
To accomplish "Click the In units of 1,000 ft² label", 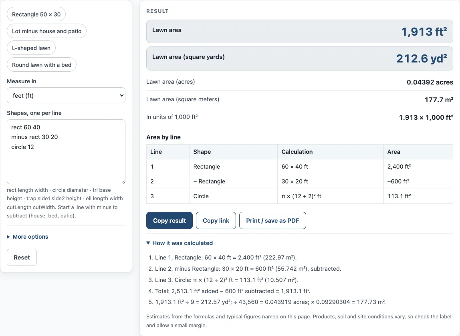I will point(172,117).
